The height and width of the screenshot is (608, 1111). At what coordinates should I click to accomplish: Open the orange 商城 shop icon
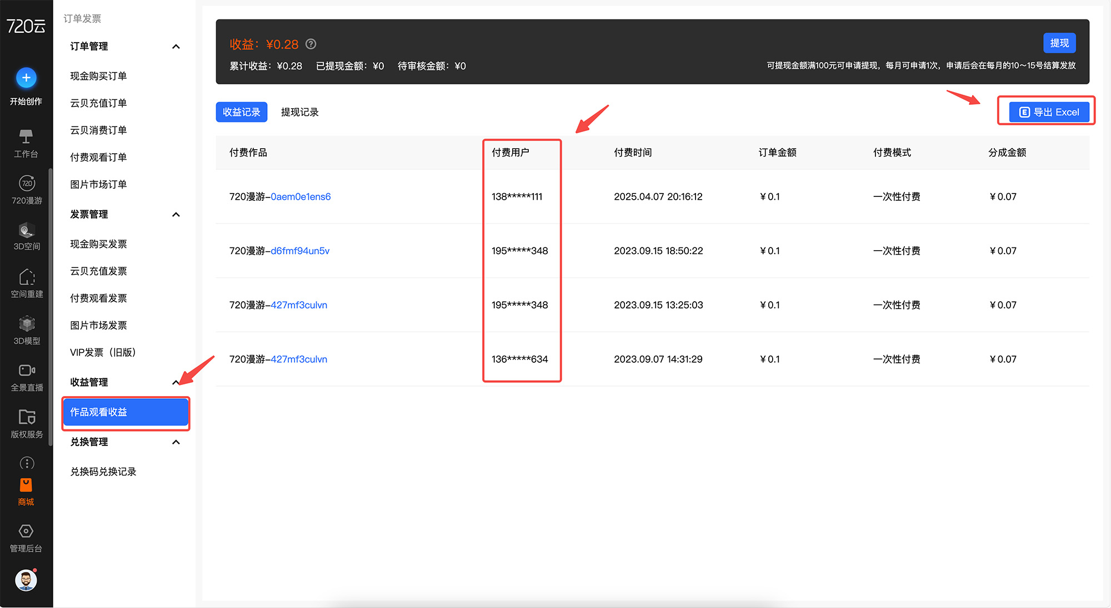pyautogui.click(x=26, y=485)
